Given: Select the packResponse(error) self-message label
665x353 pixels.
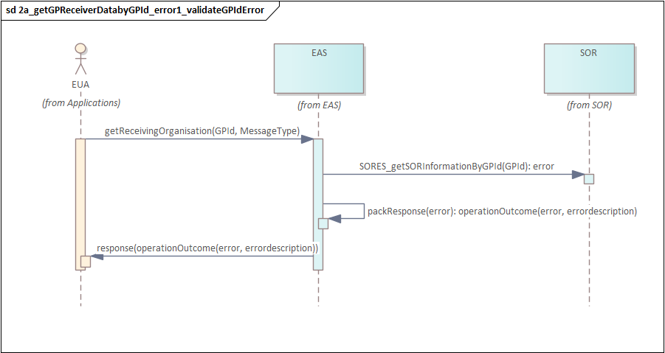Looking at the screenshot, I should click(x=503, y=211).
